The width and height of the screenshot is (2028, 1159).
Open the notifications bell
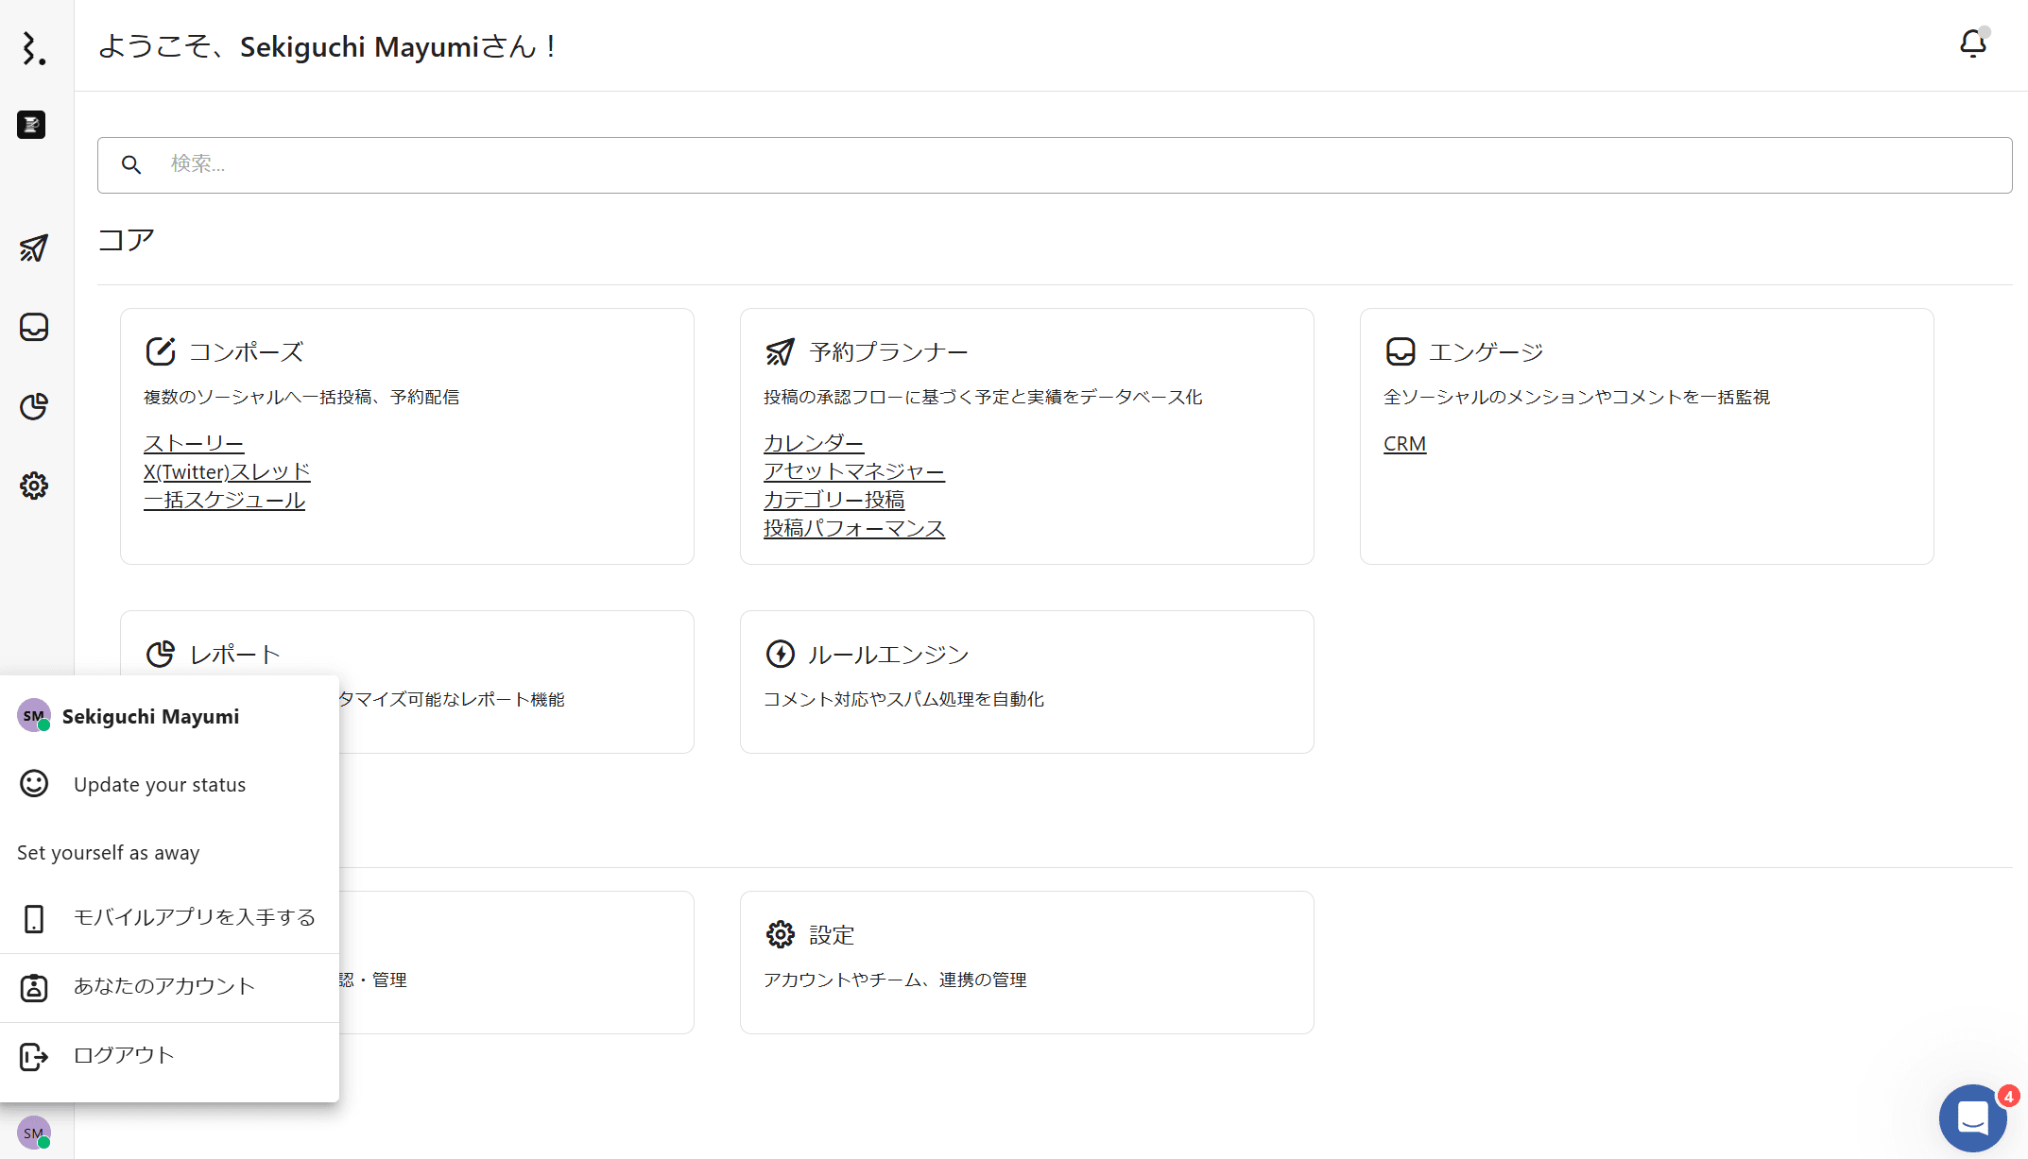point(1972,44)
